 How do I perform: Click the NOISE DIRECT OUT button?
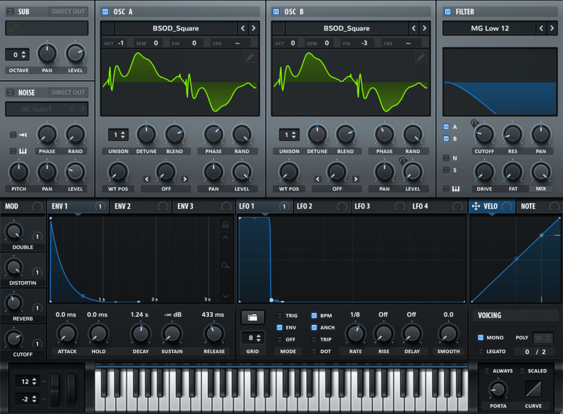click(x=68, y=93)
